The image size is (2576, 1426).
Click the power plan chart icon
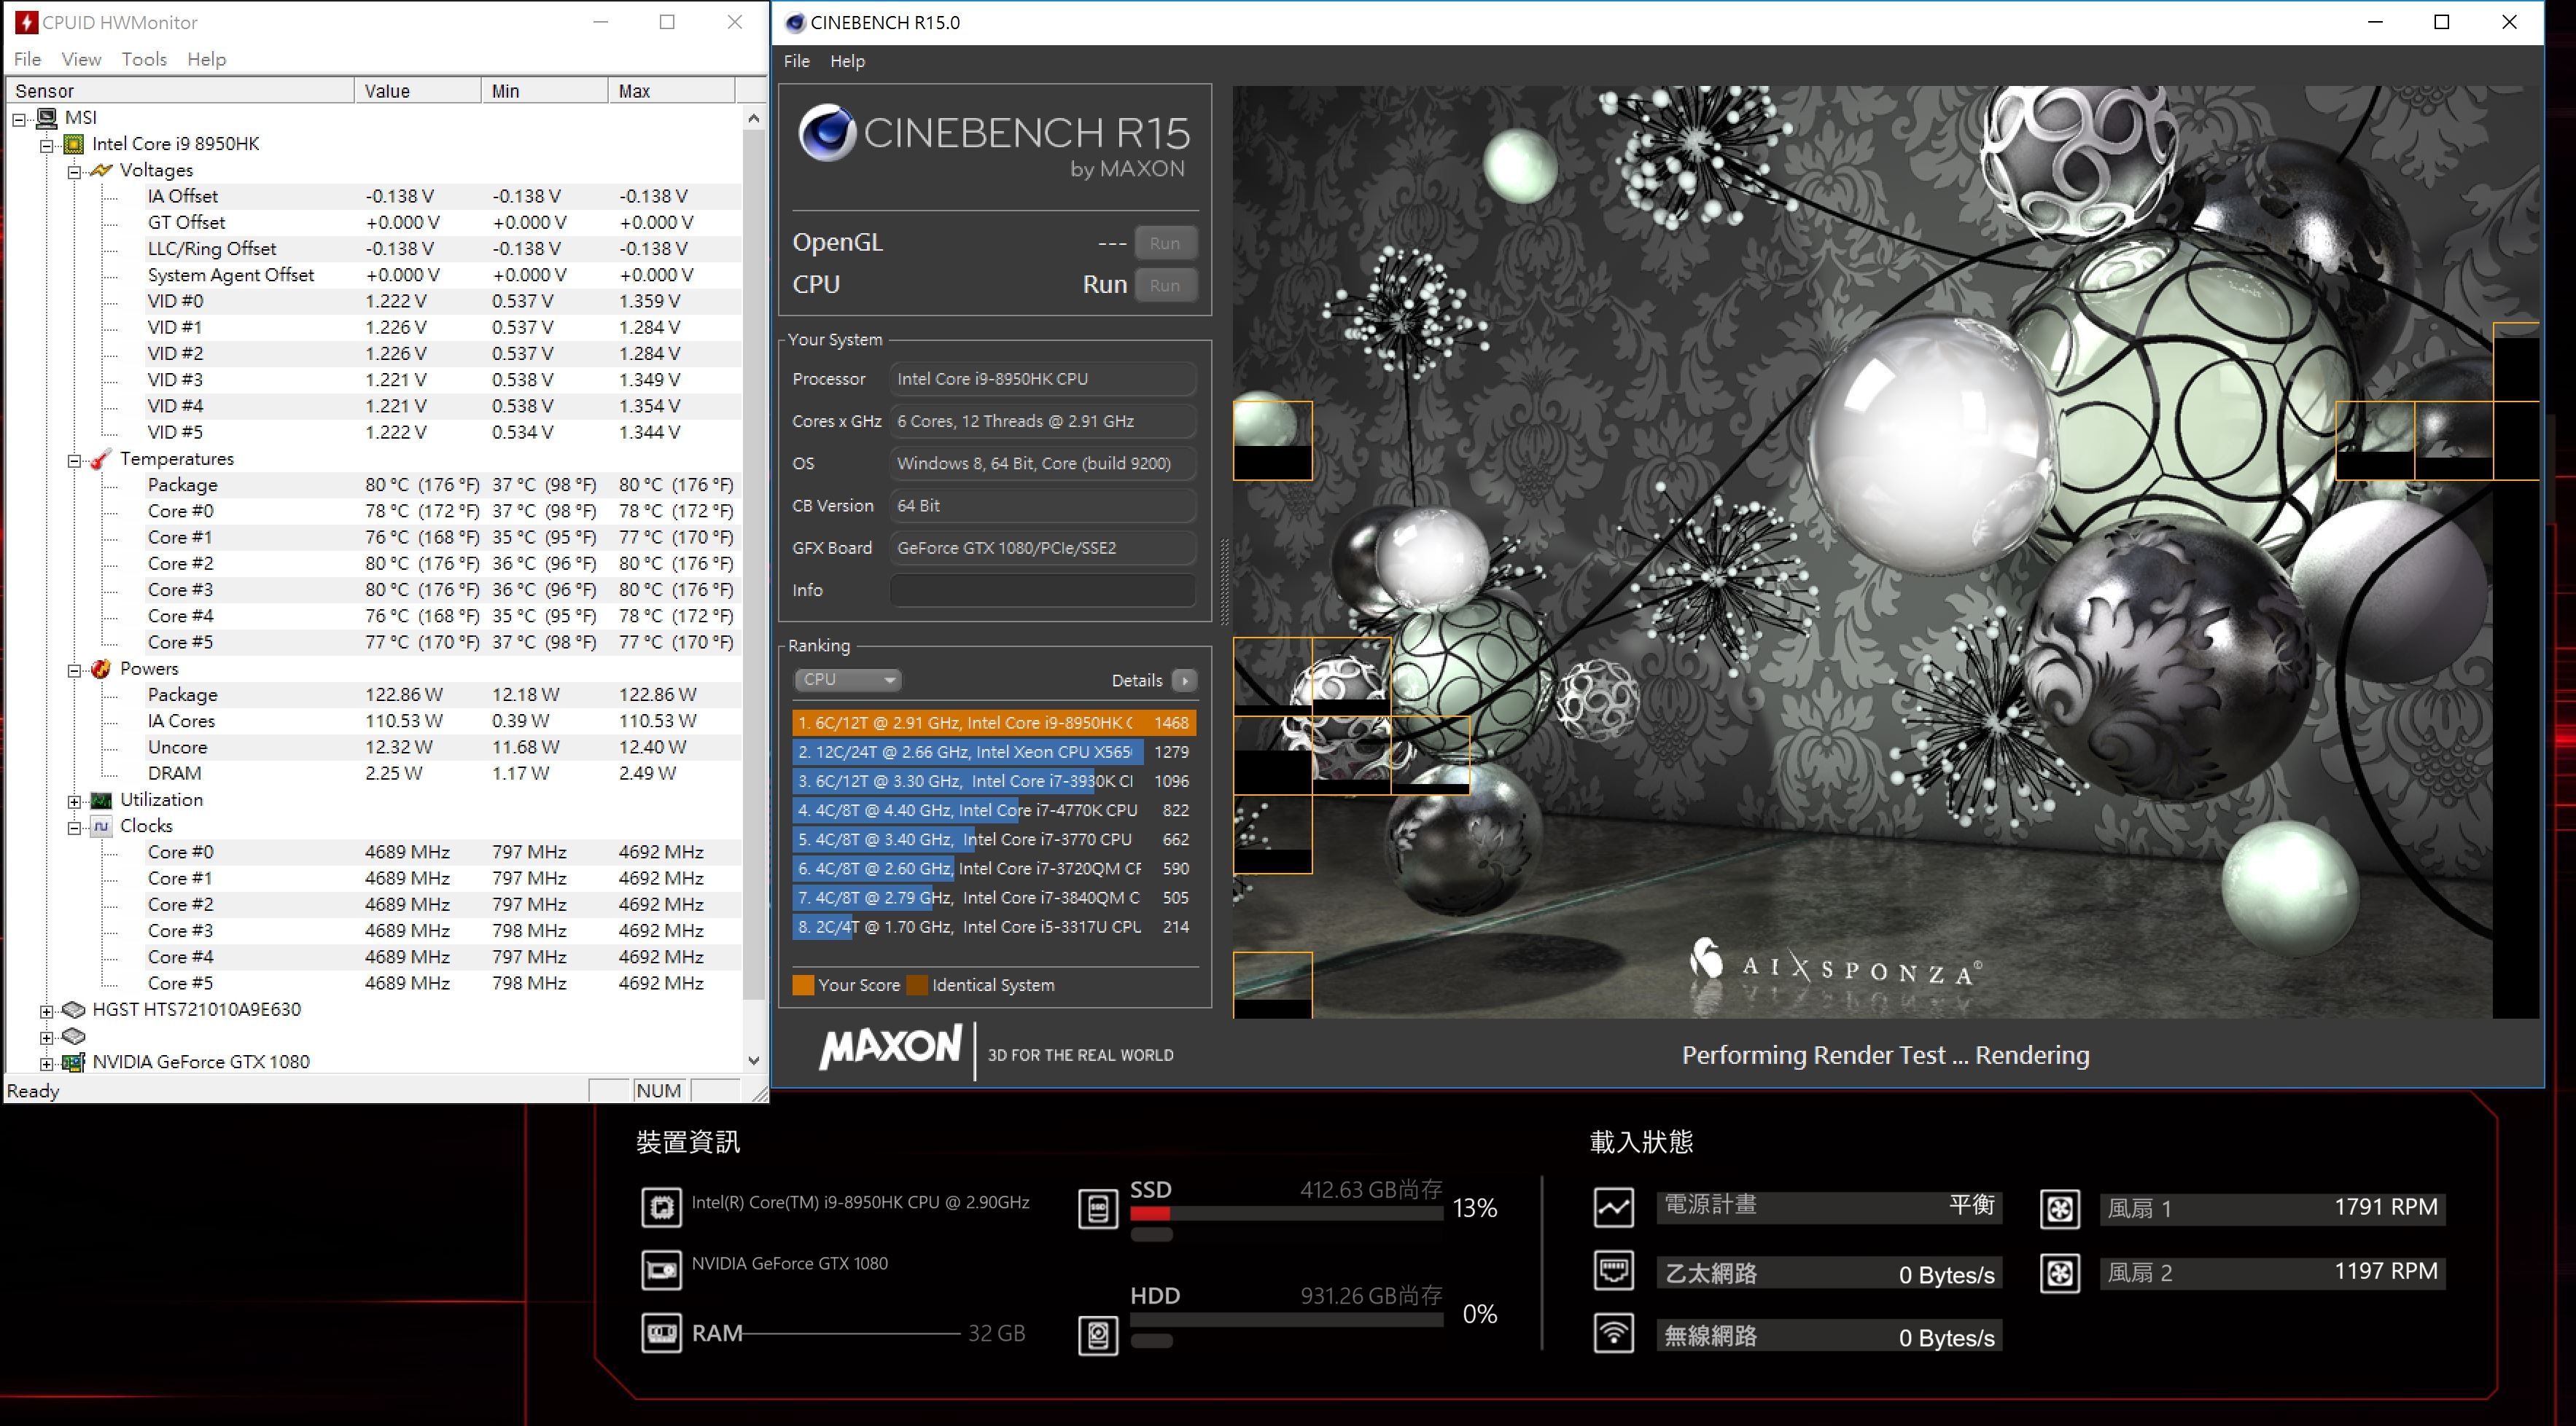(1614, 1207)
